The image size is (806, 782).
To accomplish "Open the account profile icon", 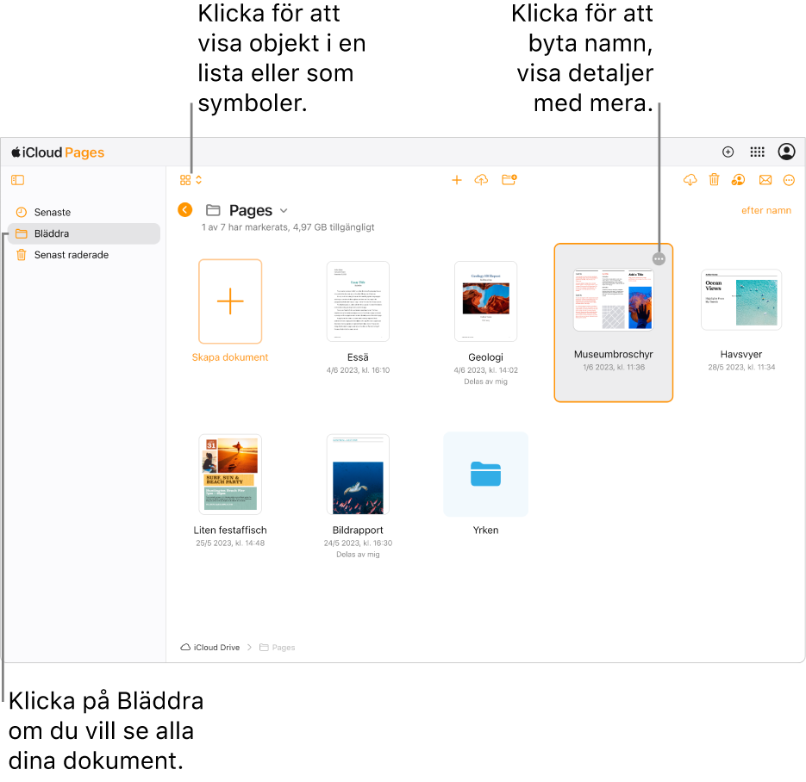I will 786,152.
